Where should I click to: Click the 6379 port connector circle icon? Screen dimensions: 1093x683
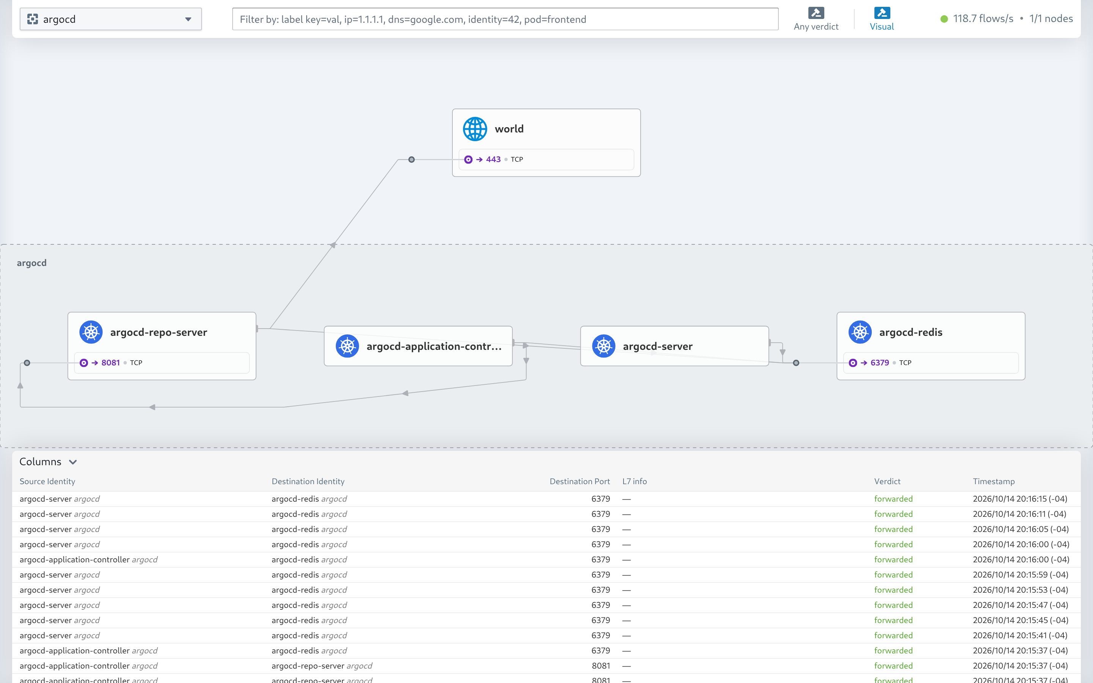pyautogui.click(x=853, y=363)
